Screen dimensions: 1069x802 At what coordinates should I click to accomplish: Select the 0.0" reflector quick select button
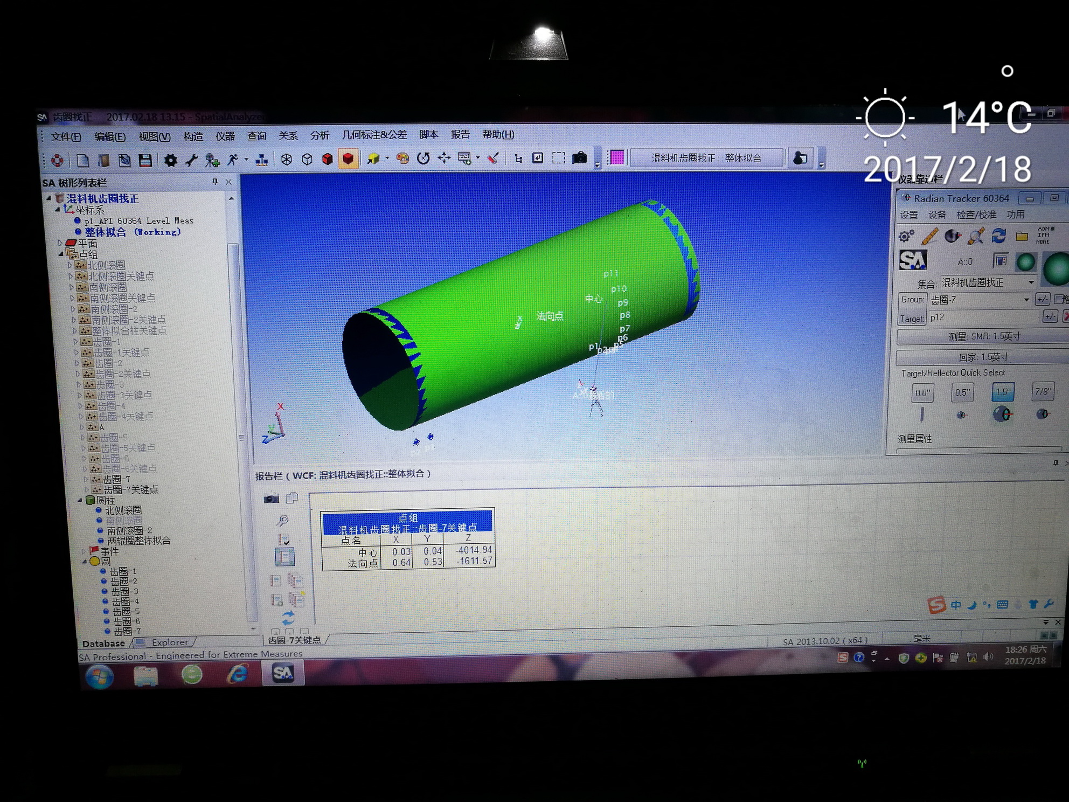(922, 392)
